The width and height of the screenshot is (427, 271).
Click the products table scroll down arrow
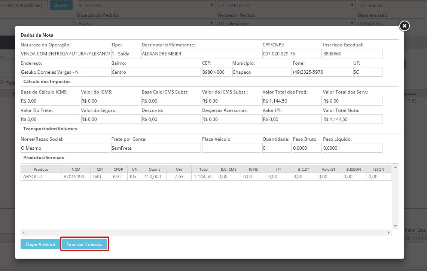pos(395,226)
